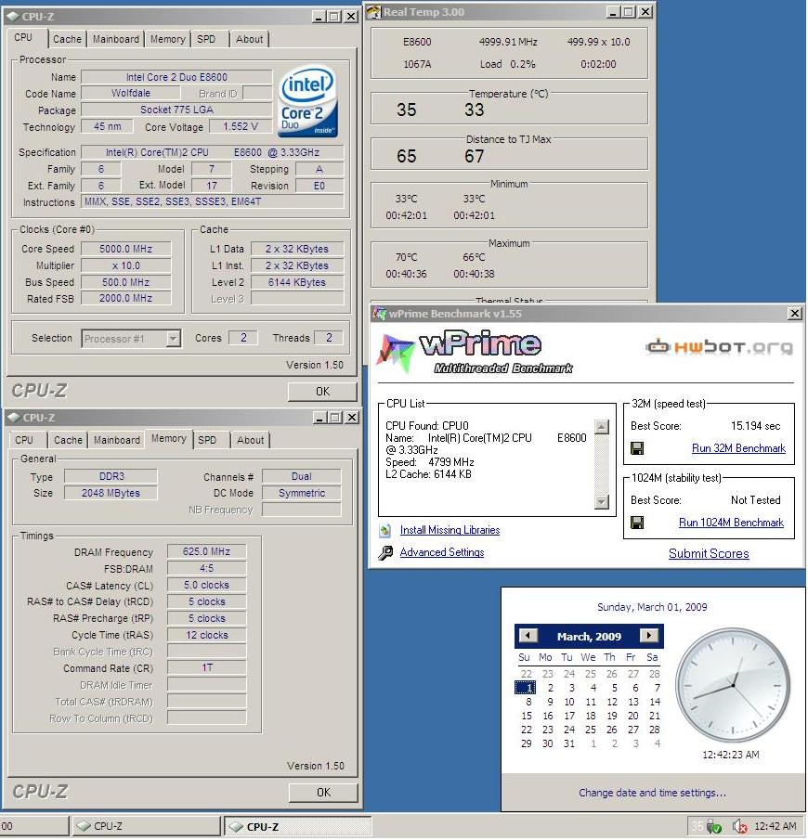808x840 pixels.
Task: Open the Mainboard tab in lower CPU-Z
Action: click(116, 440)
